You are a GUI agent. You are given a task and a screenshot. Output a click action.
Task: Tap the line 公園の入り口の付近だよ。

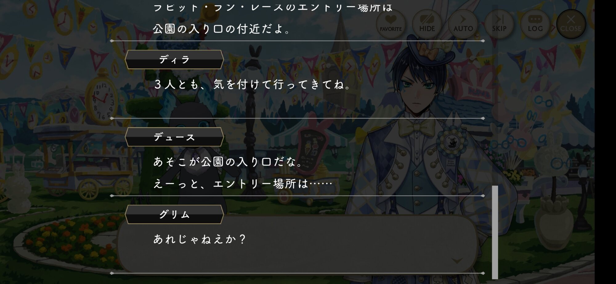[222, 29]
